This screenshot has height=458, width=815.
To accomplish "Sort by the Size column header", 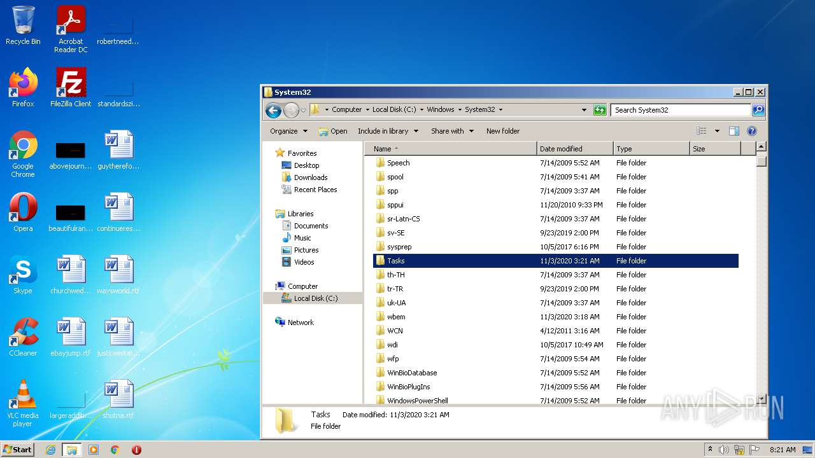I will tap(716, 149).
